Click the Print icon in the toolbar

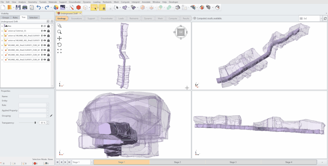25,7
